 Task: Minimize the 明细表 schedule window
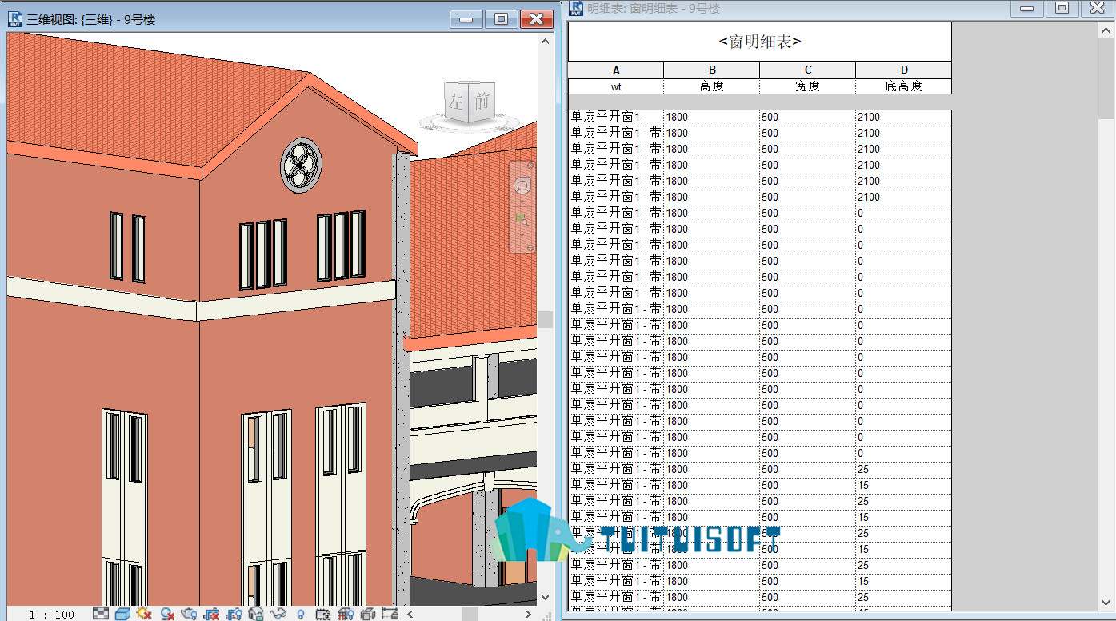pyautogui.click(x=1027, y=8)
